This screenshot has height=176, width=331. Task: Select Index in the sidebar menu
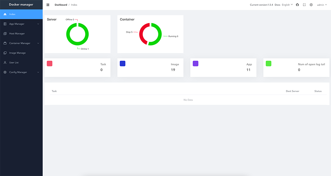(x=21, y=14)
